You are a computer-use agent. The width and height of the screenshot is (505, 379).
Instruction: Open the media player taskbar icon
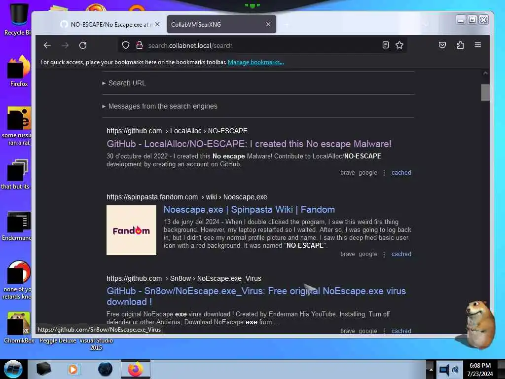pos(73,369)
